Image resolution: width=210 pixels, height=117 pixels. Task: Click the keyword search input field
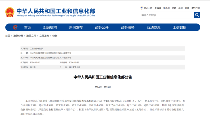pos(167,15)
